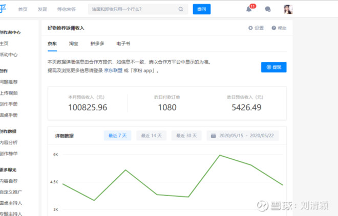338x216 pixels.
Task: Open the notifications bell
Action: [x=249, y=9]
